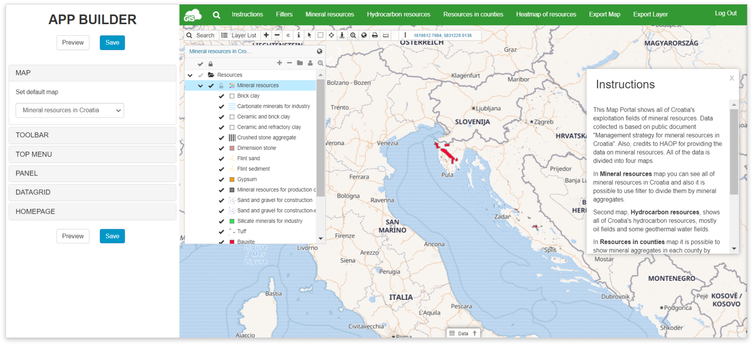Toggle visibility of the Brick clay layer
Viewport: 753px width, 345px height.
[x=221, y=96]
